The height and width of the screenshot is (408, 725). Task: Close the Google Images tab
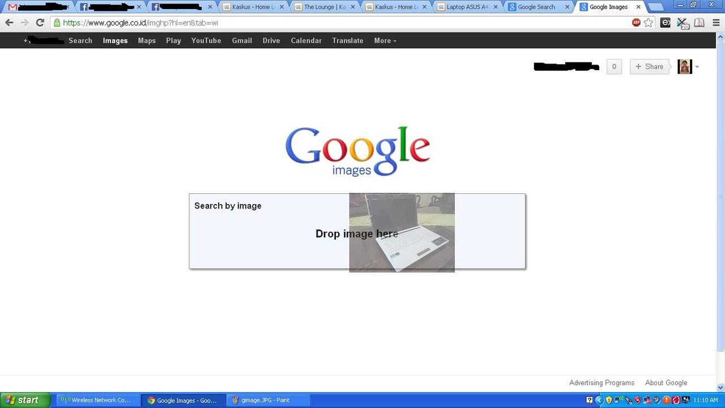point(638,7)
